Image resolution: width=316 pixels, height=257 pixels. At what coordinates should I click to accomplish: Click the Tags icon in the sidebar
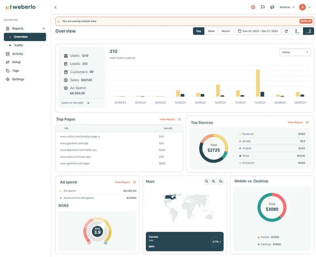click(7, 70)
